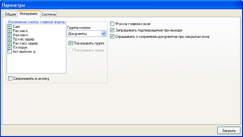Uncheck Спрашивать о сохранении документов option
243x137 pixels.
[x=112, y=37]
